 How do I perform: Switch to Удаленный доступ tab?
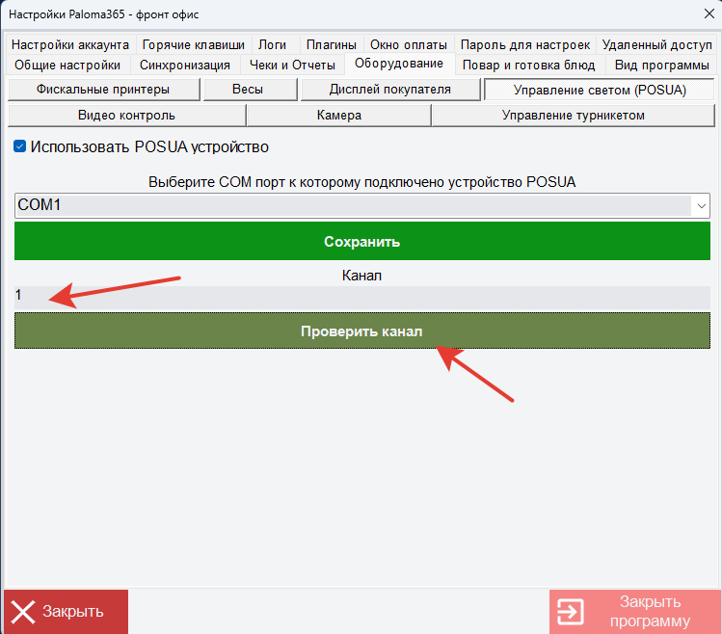(x=656, y=44)
